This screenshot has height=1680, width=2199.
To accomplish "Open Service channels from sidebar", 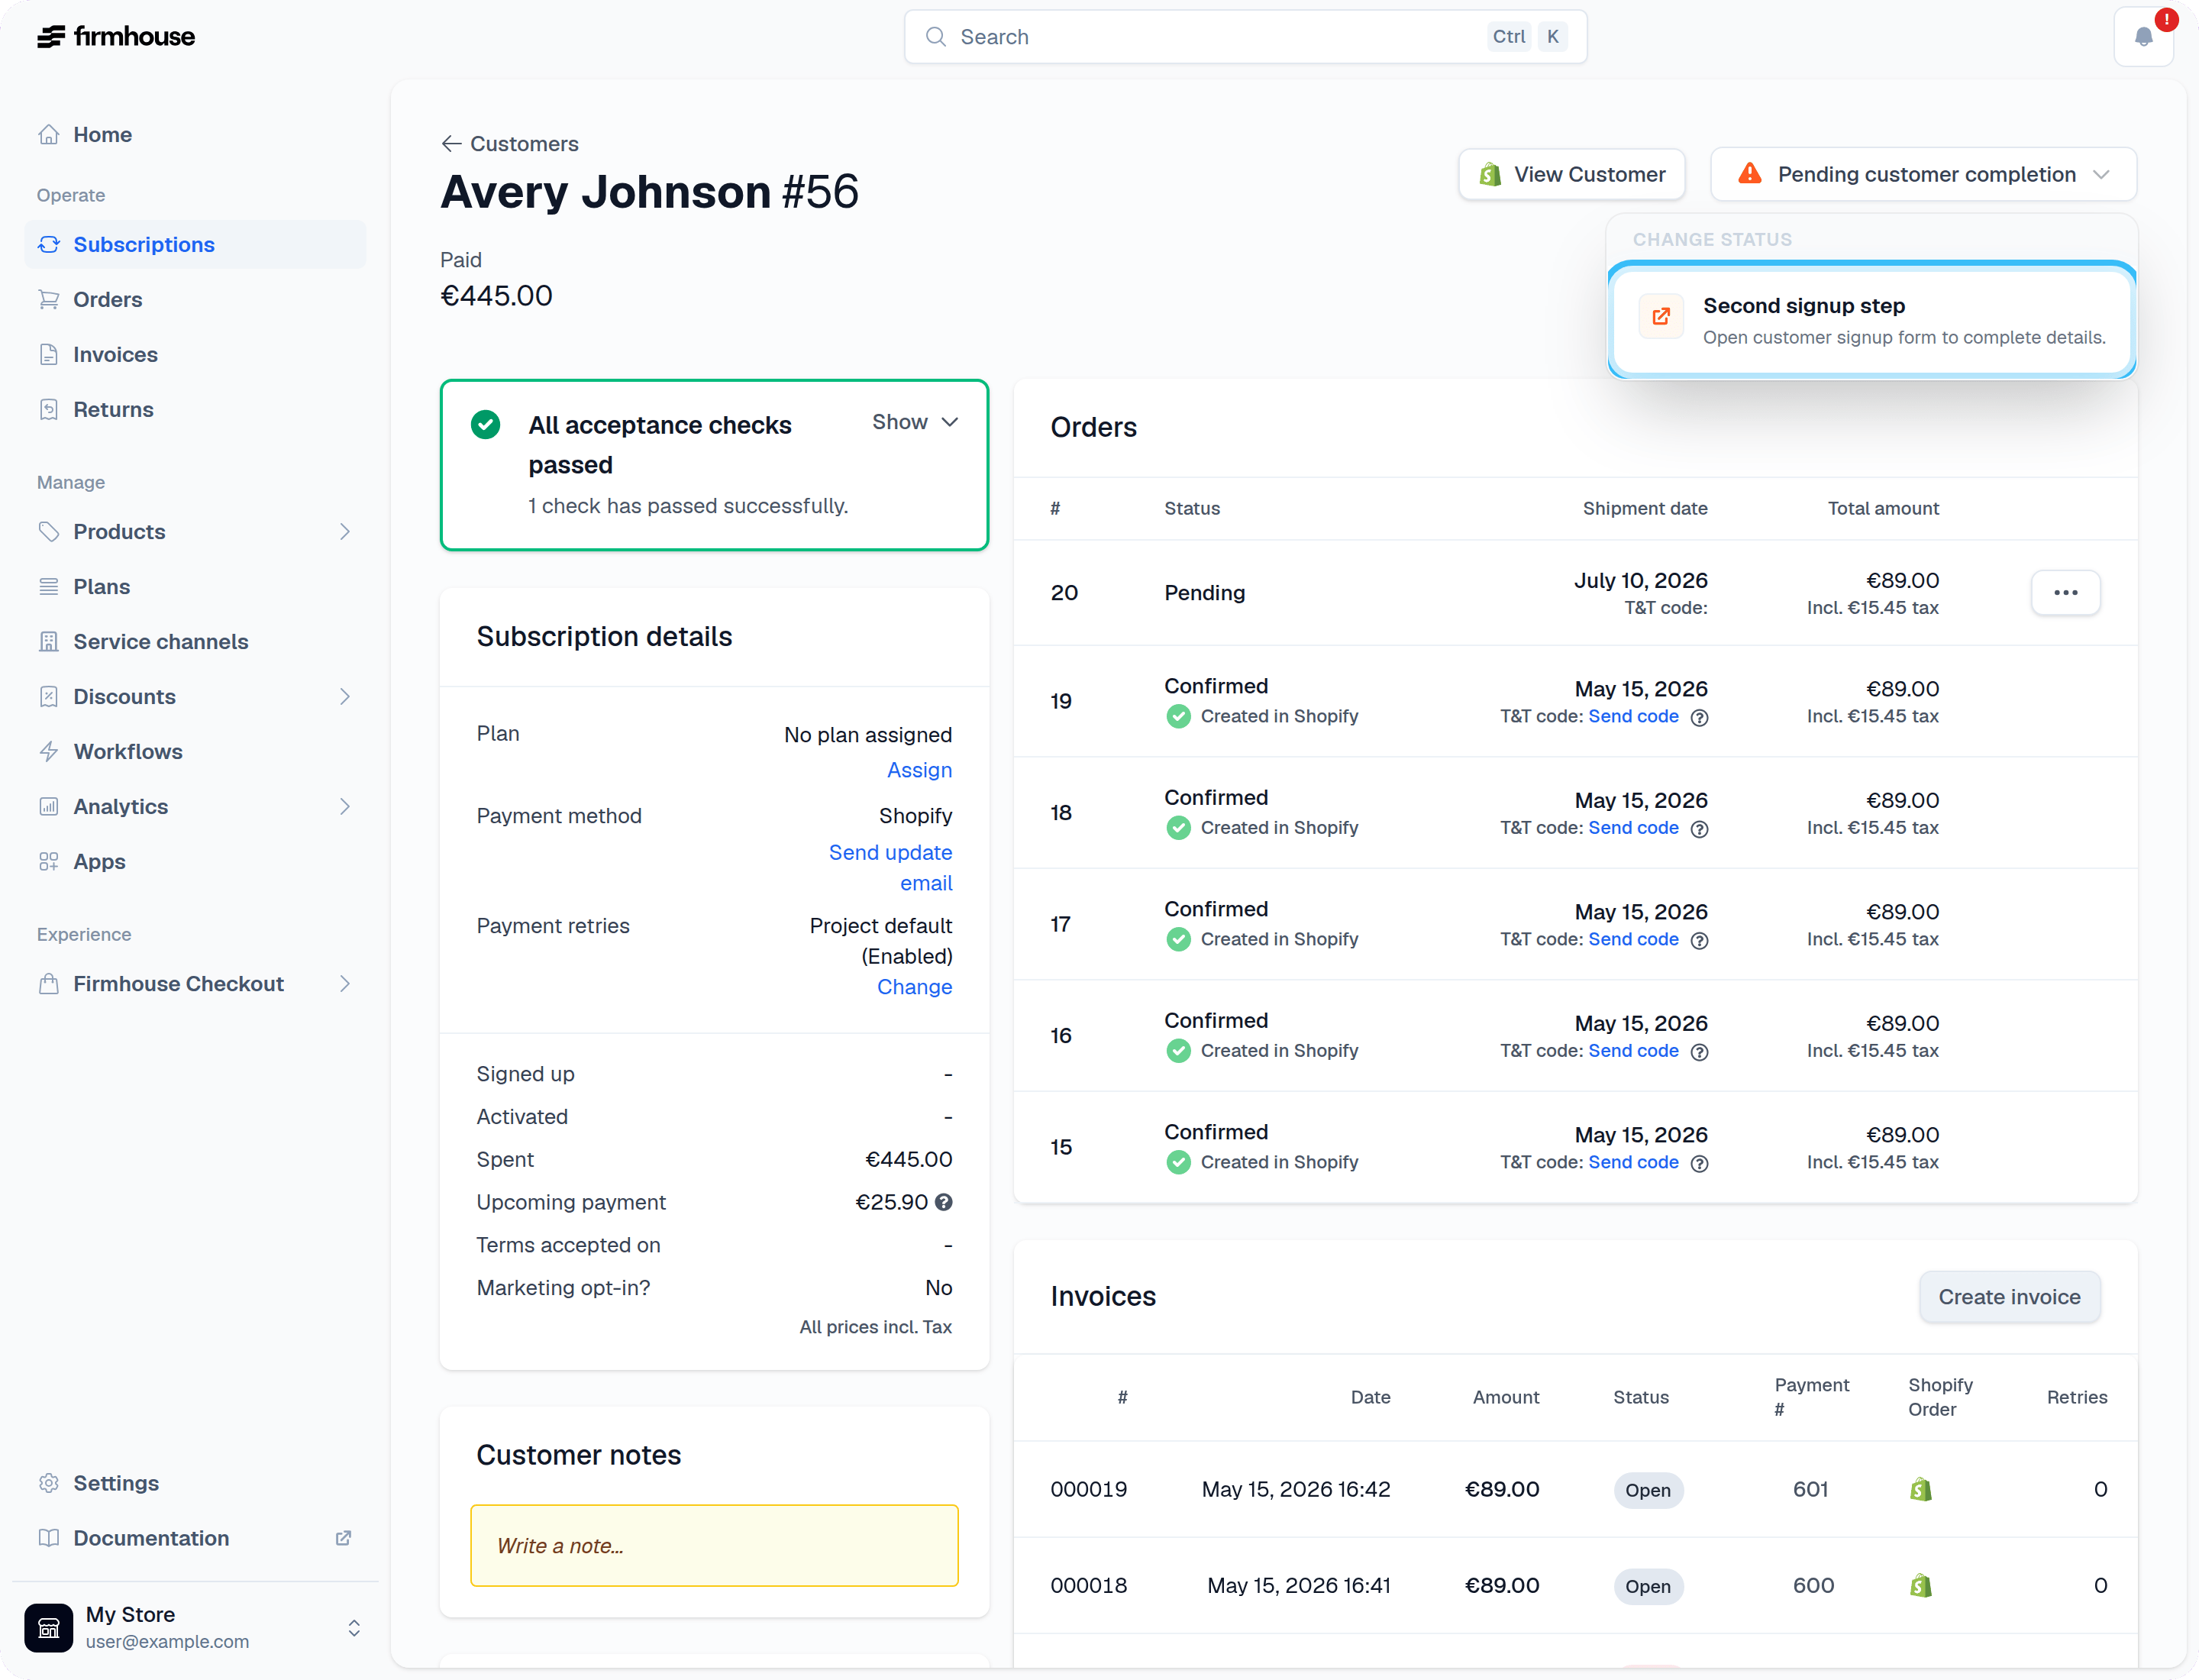I will click(x=195, y=642).
